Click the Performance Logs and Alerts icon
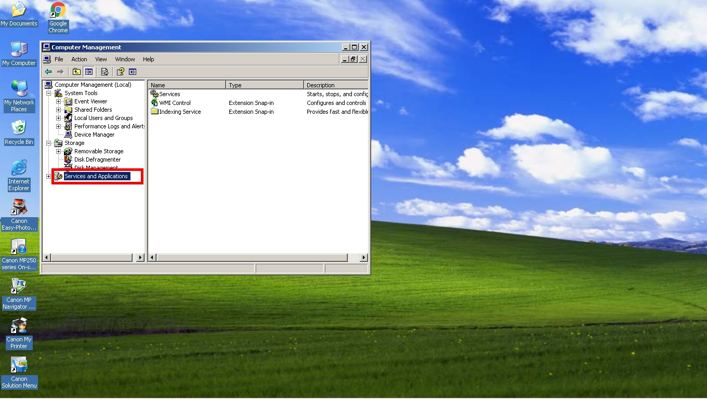The width and height of the screenshot is (707, 399). click(x=68, y=126)
